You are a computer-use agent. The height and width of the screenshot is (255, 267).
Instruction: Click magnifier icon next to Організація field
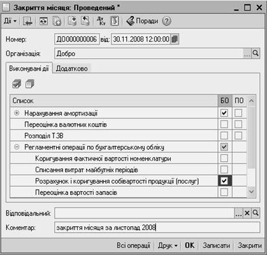pyautogui.click(x=256, y=54)
